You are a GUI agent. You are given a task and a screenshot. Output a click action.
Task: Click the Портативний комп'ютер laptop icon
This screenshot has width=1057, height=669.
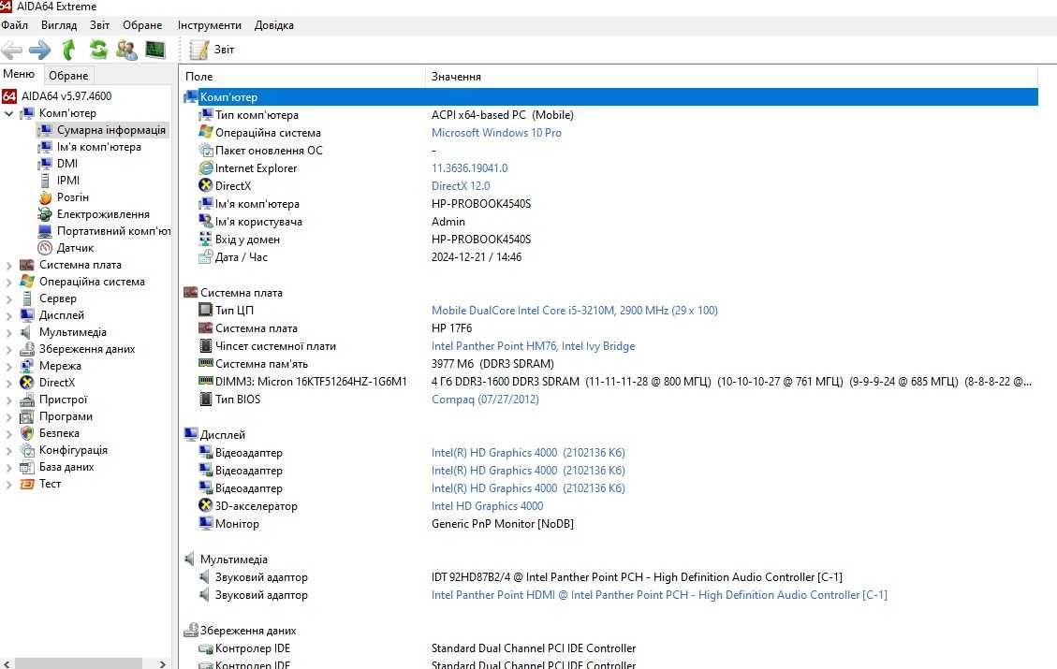(45, 231)
